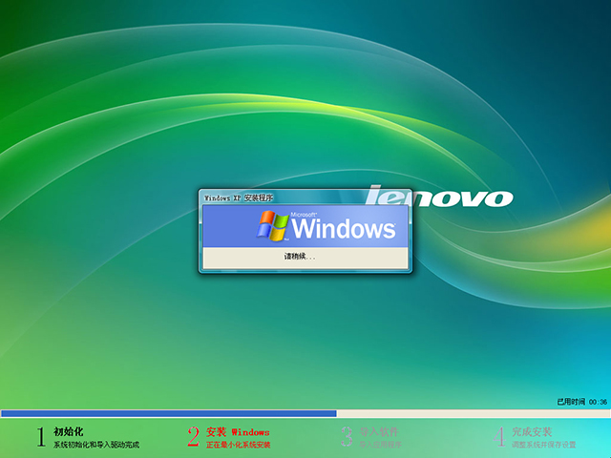
Task: Click the Lenovo logo on wallpaper
Action: pyautogui.click(x=441, y=198)
